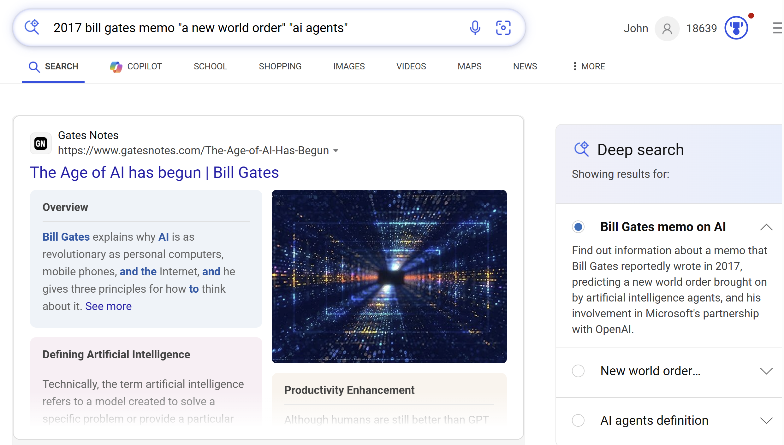Expand the AI agents definition chevron

[x=766, y=420]
